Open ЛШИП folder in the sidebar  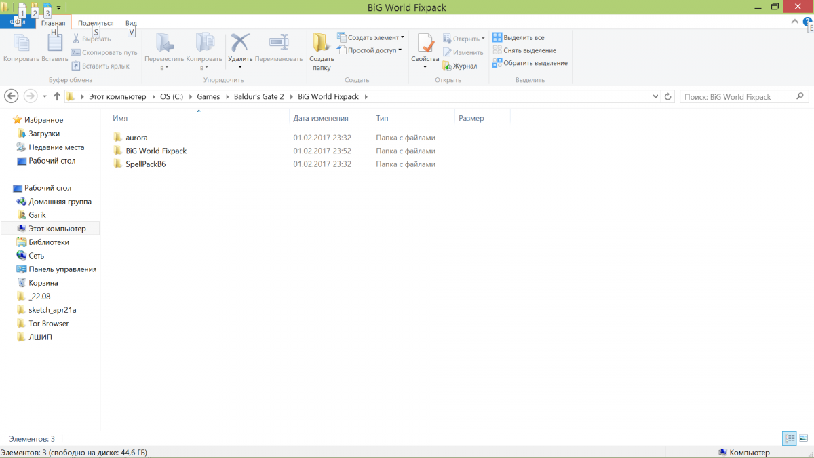click(40, 337)
